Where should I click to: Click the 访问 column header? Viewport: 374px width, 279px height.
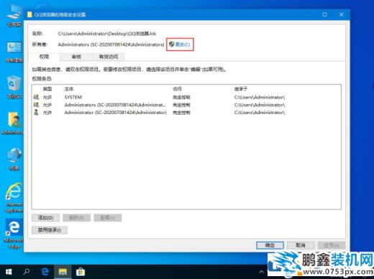tap(177, 89)
